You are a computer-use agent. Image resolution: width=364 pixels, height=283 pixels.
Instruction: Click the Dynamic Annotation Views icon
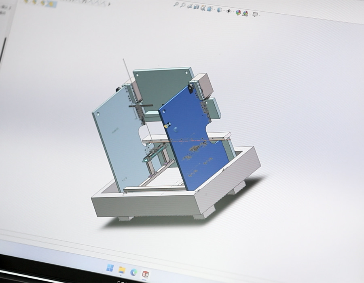click(x=203, y=8)
